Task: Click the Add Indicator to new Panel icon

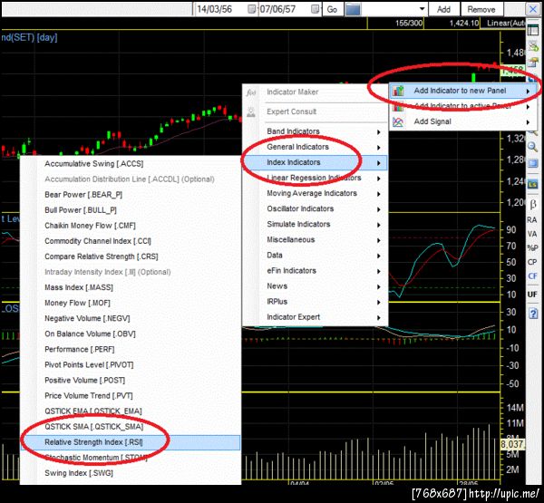Action: [398, 91]
